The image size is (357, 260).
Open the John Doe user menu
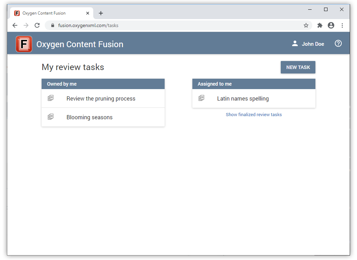(308, 44)
